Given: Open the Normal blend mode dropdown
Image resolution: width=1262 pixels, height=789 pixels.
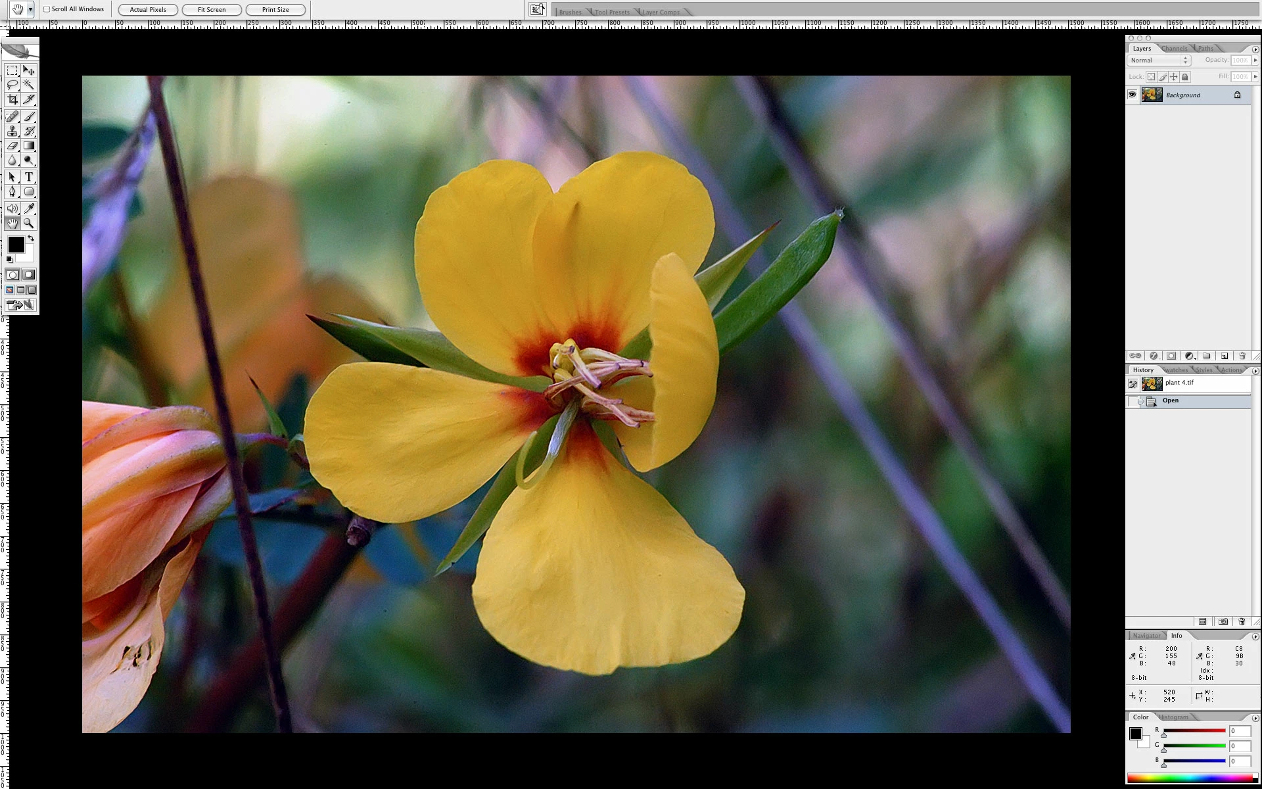Looking at the screenshot, I should click(x=1159, y=60).
